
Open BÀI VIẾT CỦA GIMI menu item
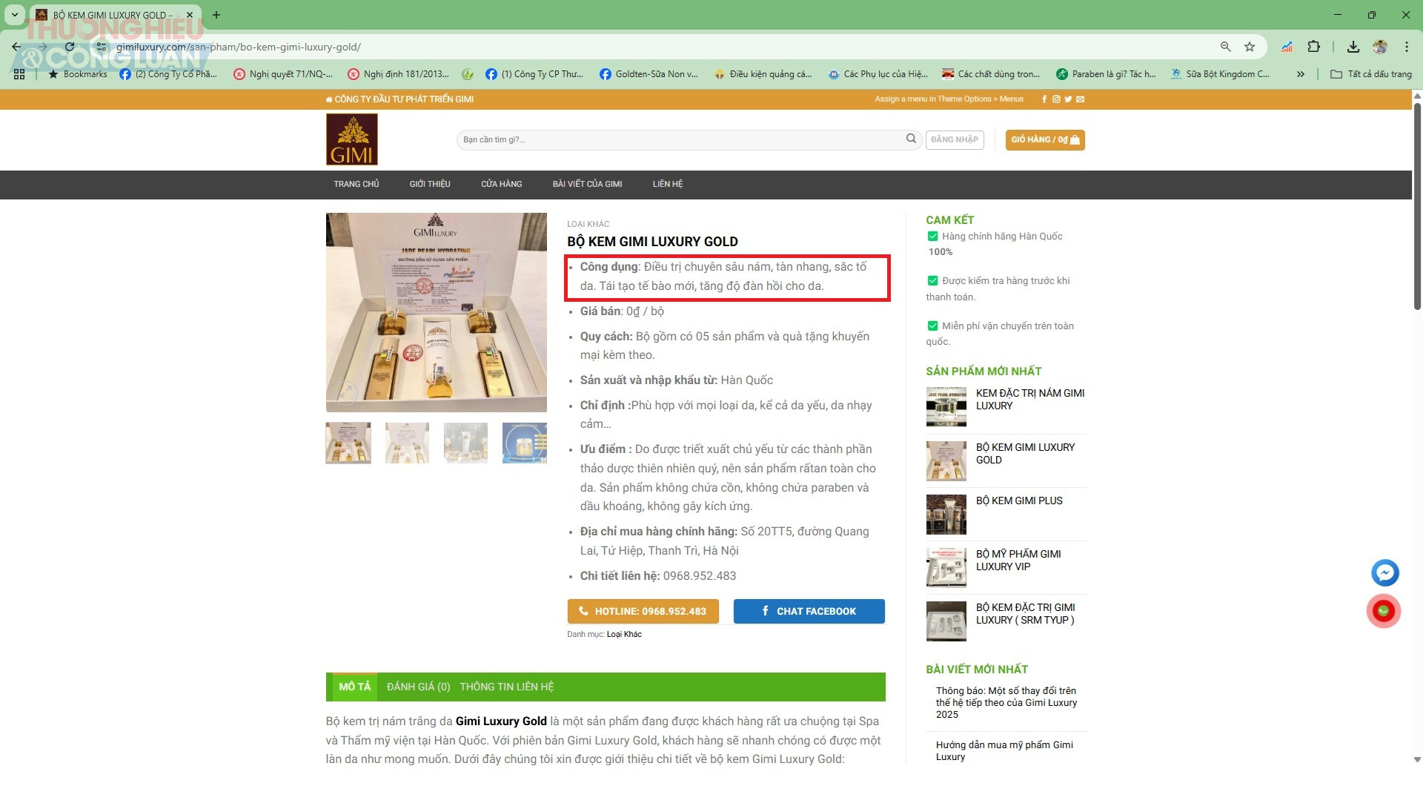[588, 184]
